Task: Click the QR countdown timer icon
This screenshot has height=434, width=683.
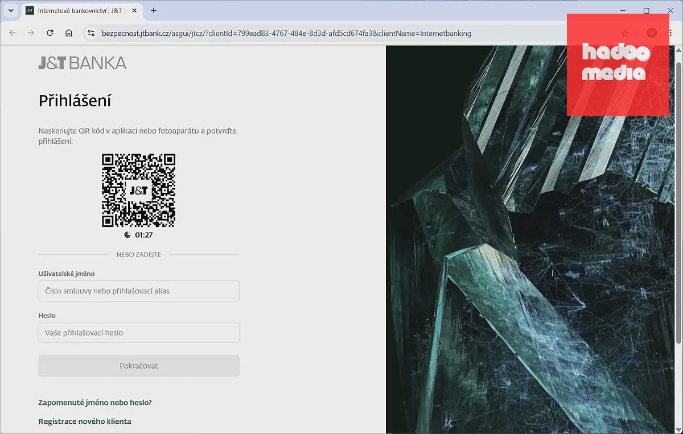Action: [x=127, y=235]
